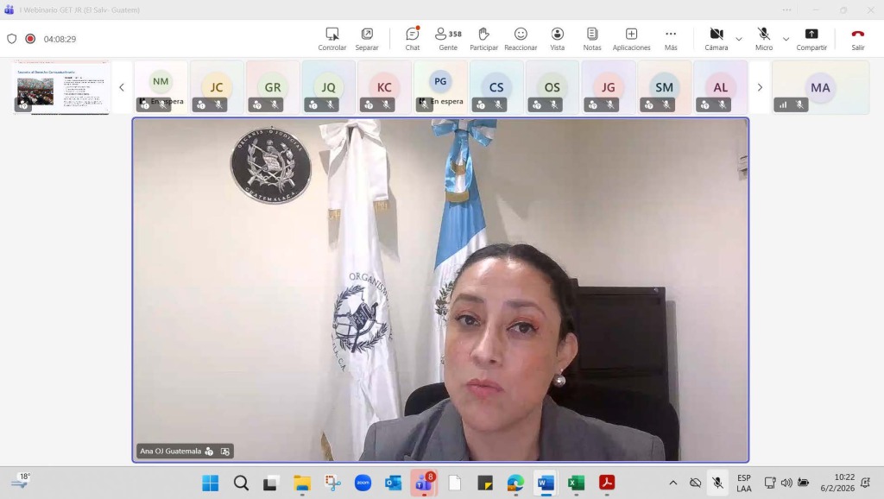884x499 pixels.
Task: Change layout using the Vista menu
Action: (558, 35)
